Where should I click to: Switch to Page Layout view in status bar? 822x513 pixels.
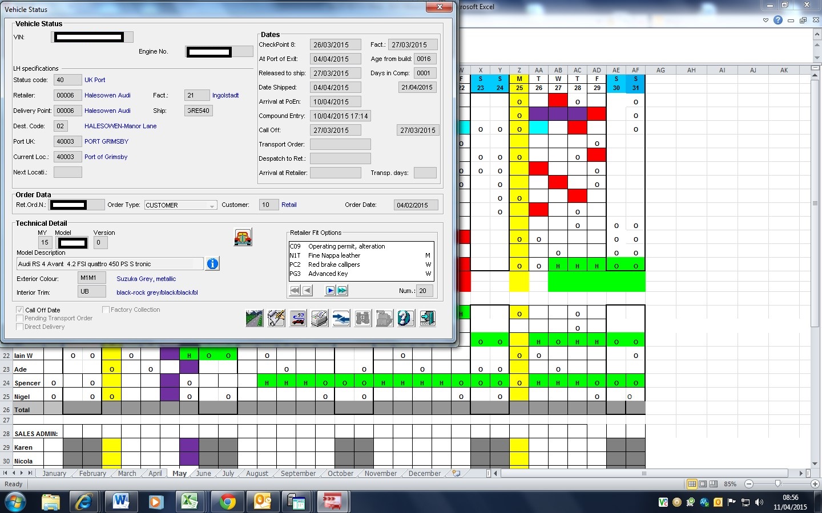coord(703,484)
